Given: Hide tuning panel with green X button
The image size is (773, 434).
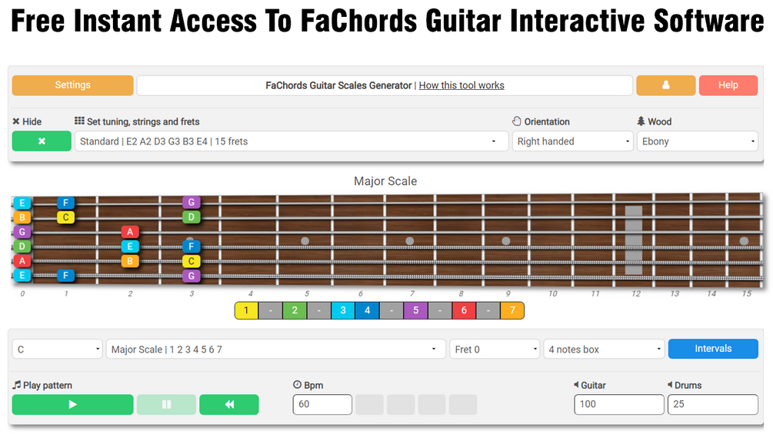Looking at the screenshot, I should (x=42, y=141).
